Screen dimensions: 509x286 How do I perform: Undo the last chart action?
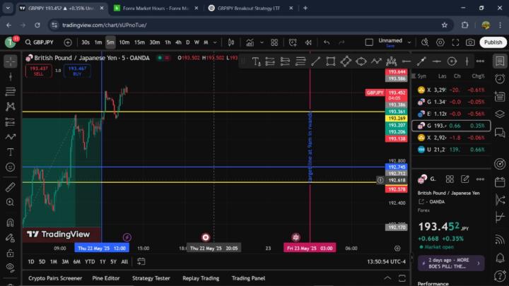point(327,42)
